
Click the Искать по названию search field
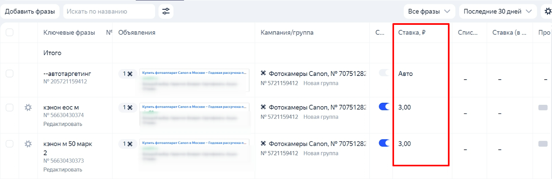[x=109, y=11]
